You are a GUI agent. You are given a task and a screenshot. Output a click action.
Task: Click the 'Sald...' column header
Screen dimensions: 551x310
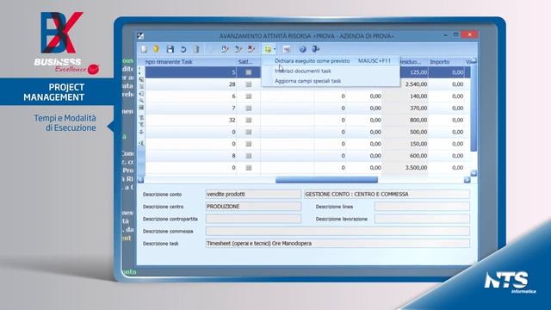(249, 62)
